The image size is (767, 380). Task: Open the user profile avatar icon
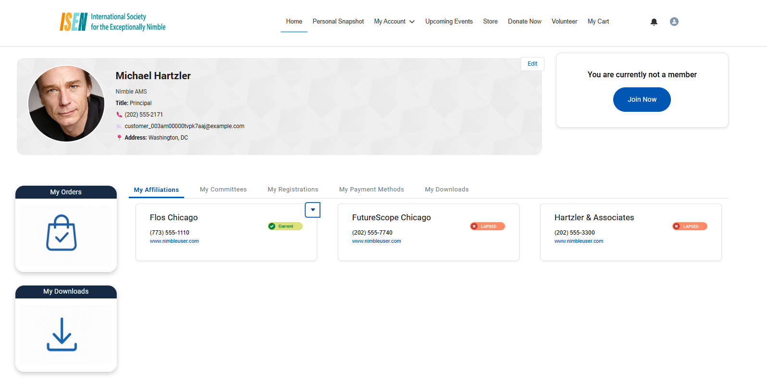[x=674, y=22]
